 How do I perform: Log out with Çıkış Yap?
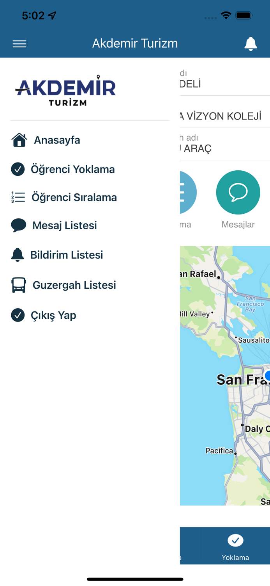(x=53, y=315)
